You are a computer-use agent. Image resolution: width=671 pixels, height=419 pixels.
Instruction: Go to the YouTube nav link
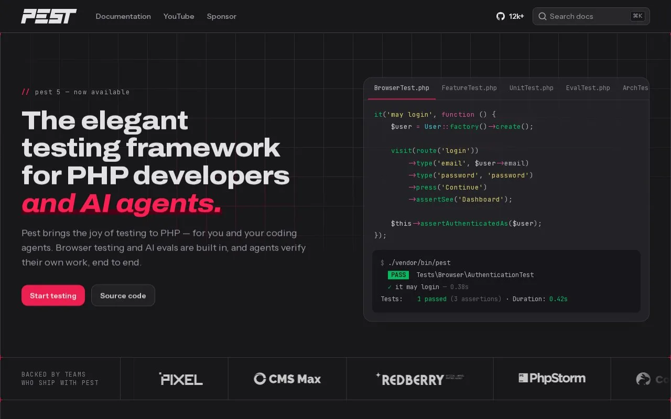click(x=179, y=16)
